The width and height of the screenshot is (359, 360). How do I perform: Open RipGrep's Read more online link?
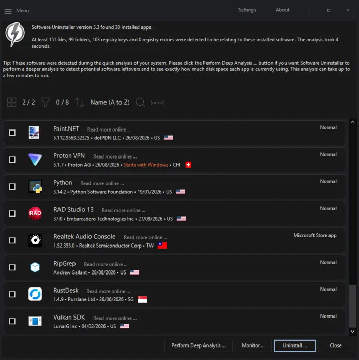point(106,264)
